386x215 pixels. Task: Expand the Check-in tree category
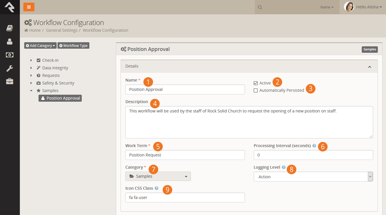pos(31,60)
